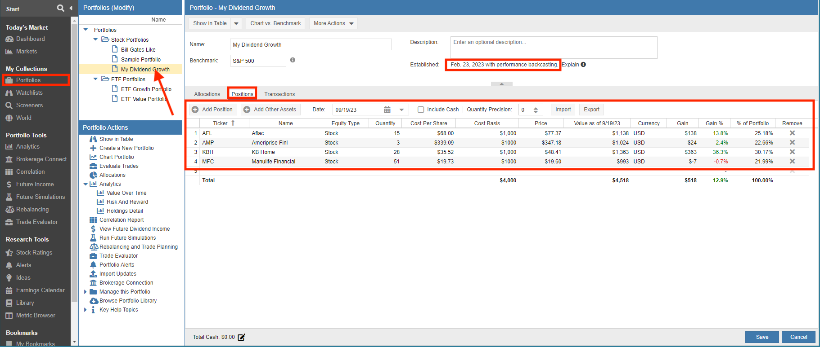The height and width of the screenshot is (347, 820).
Task: Remove the KBH position
Action: [792, 152]
